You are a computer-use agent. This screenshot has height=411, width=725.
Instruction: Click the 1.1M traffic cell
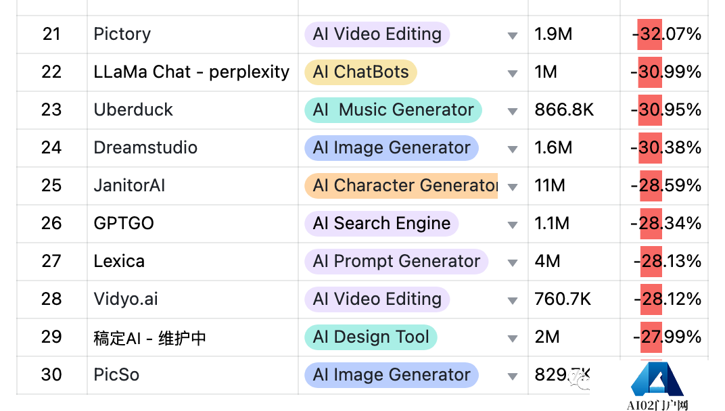pyautogui.click(x=574, y=224)
